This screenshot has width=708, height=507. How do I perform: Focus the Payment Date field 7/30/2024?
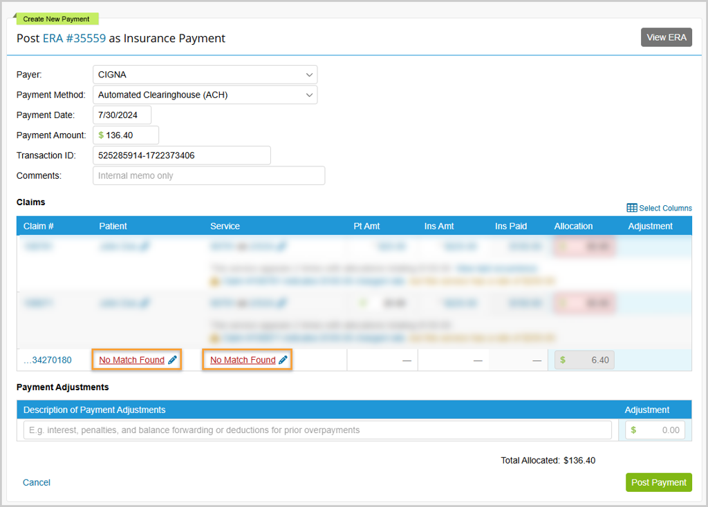(x=122, y=115)
